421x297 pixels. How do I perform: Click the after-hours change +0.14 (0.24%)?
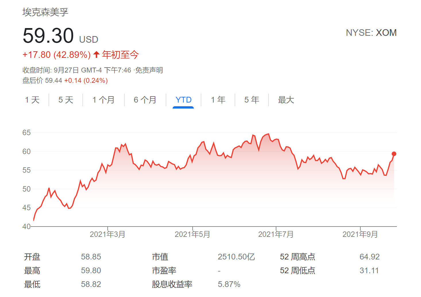pyautogui.click(x=86, y=80)
